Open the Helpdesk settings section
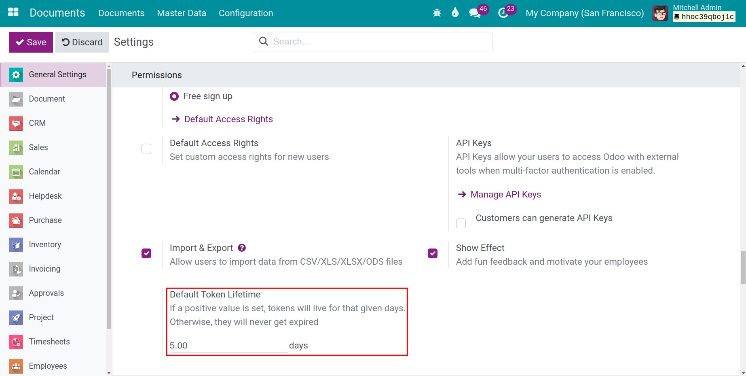This screenshot has height=376, width=746. [x=45, y=196]
